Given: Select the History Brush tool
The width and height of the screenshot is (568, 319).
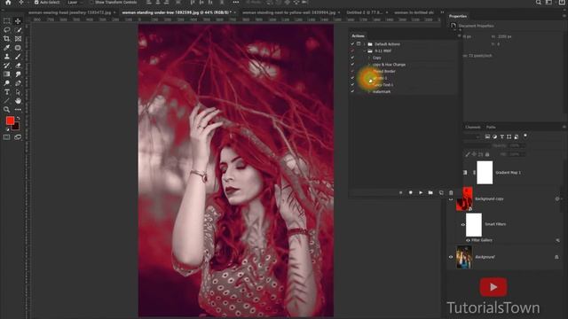Looking at the screenshot, I should coord(6,66).
